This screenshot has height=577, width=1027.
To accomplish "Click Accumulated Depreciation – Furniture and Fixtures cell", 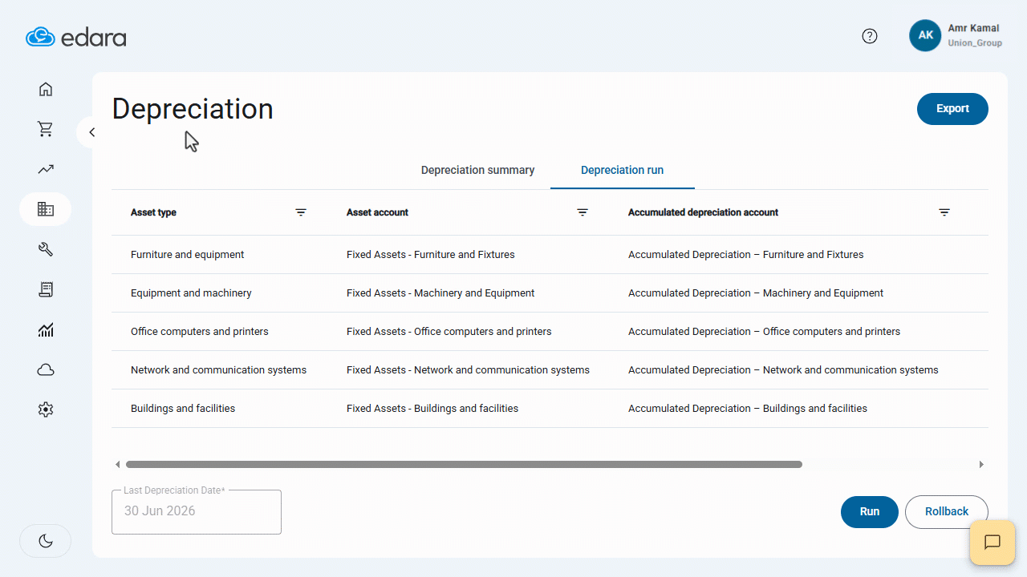I will [x=746, y=255].
